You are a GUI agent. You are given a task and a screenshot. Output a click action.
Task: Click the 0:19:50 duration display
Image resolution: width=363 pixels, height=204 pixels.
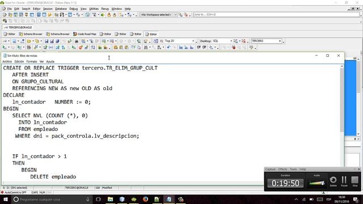(x=285, y=184)
